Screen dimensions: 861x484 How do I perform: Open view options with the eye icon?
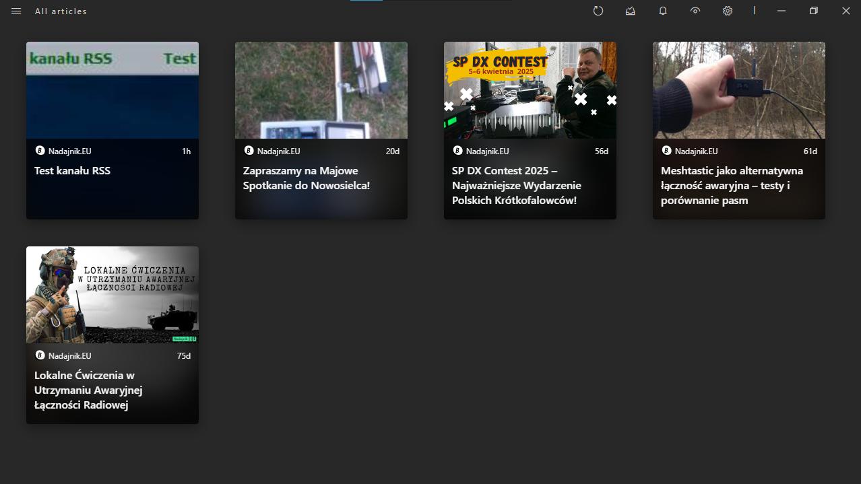[695, 11]
